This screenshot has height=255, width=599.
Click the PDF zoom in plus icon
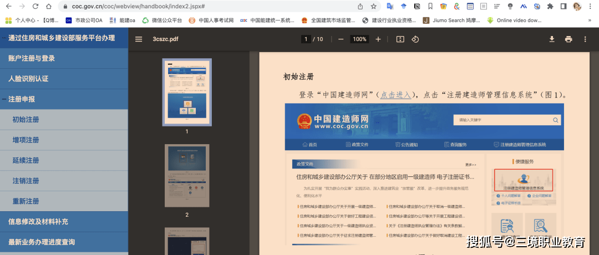click(378, 39)
